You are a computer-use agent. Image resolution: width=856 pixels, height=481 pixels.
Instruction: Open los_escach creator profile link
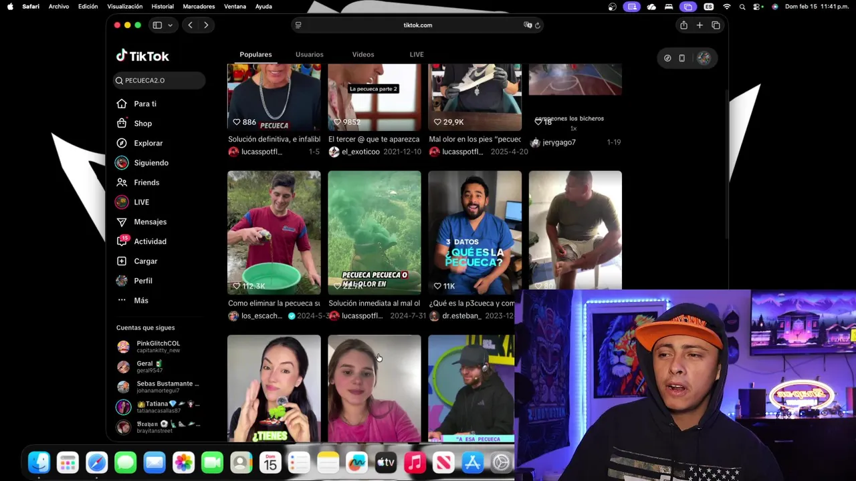[x=263, y=316]
